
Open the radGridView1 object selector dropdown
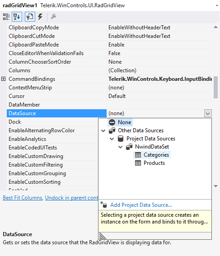click(217, 5)
